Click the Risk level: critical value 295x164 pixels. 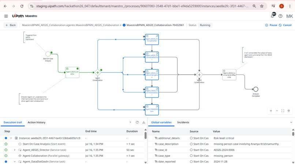point(224,138)
